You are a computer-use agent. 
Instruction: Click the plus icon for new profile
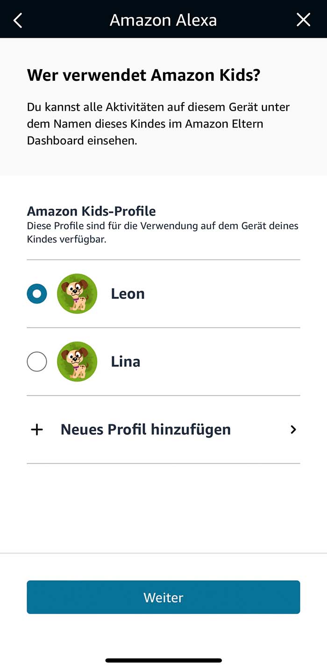tap(36, 430)
